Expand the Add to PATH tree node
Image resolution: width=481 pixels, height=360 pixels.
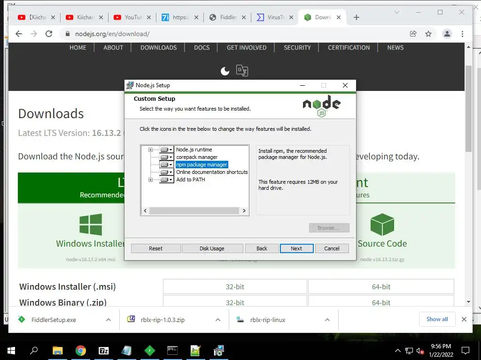(x=150, y=180)
